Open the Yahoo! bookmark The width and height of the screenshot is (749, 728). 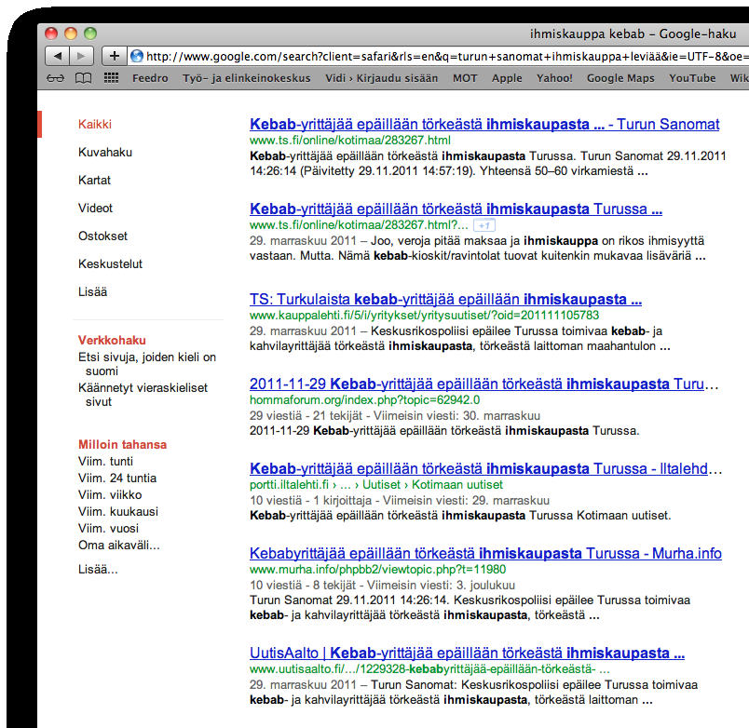554,78
